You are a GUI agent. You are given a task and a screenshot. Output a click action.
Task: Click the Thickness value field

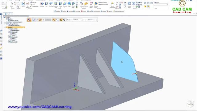pos(77,20)
